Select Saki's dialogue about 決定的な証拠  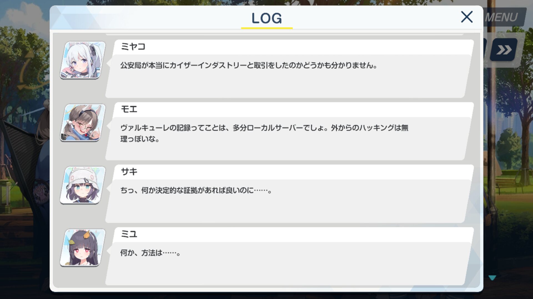(x=196, y=190)
